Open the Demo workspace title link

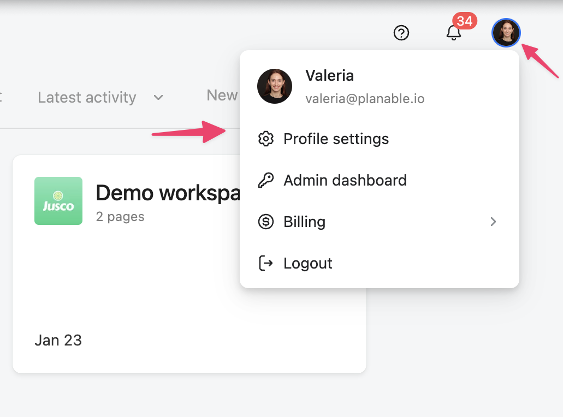168,193
